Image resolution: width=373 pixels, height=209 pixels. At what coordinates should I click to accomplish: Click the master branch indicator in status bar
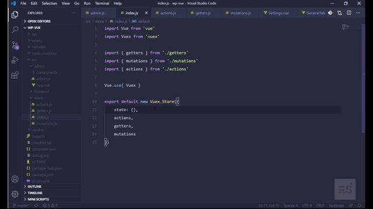[x=21, y=206]
